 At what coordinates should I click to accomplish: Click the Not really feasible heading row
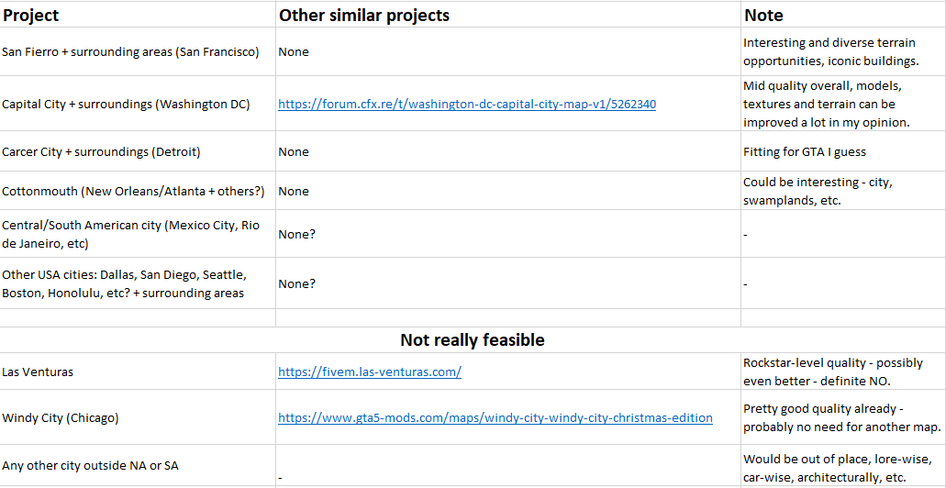click(x=473, y=340)
